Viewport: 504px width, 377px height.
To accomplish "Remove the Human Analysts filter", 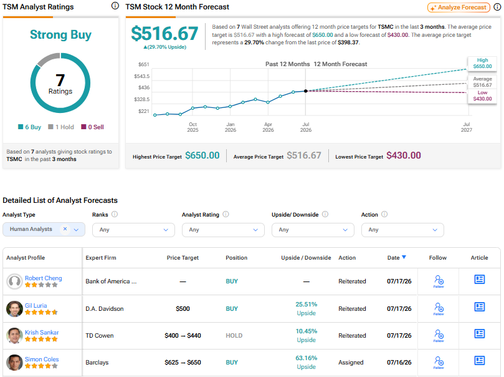I will [65, 229].
